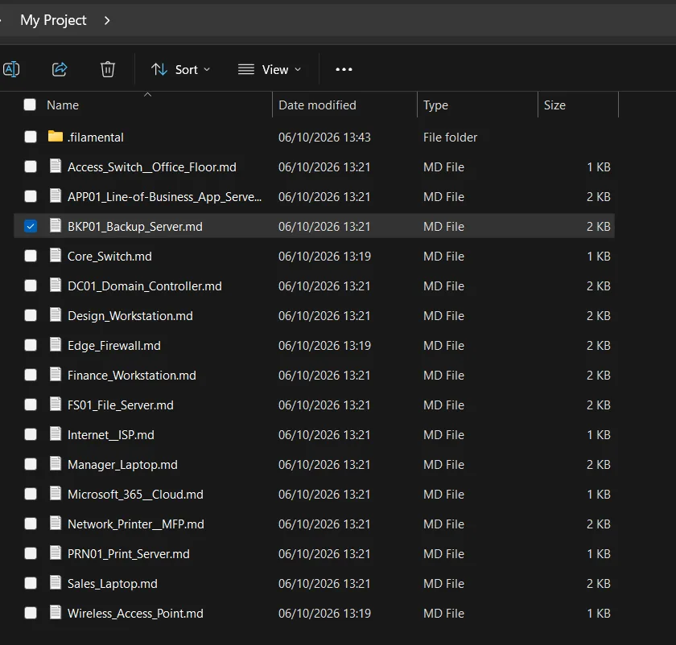Check the box for Core_Switch.md
The image size is (676, 645).
point(31,256)
